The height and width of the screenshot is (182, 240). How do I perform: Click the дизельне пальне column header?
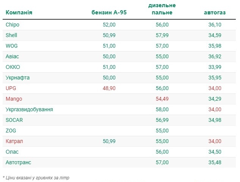(x=162, y=9)
